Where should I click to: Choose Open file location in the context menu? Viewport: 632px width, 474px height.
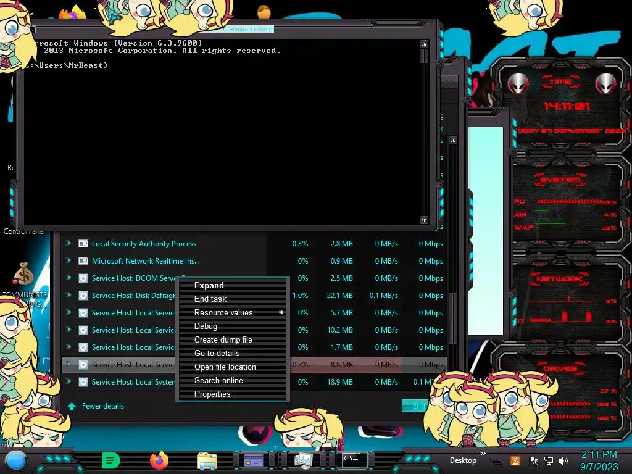point(233,367)
